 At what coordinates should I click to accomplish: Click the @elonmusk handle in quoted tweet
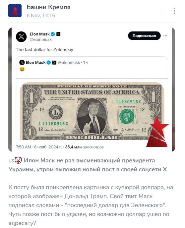coord(69,63)
